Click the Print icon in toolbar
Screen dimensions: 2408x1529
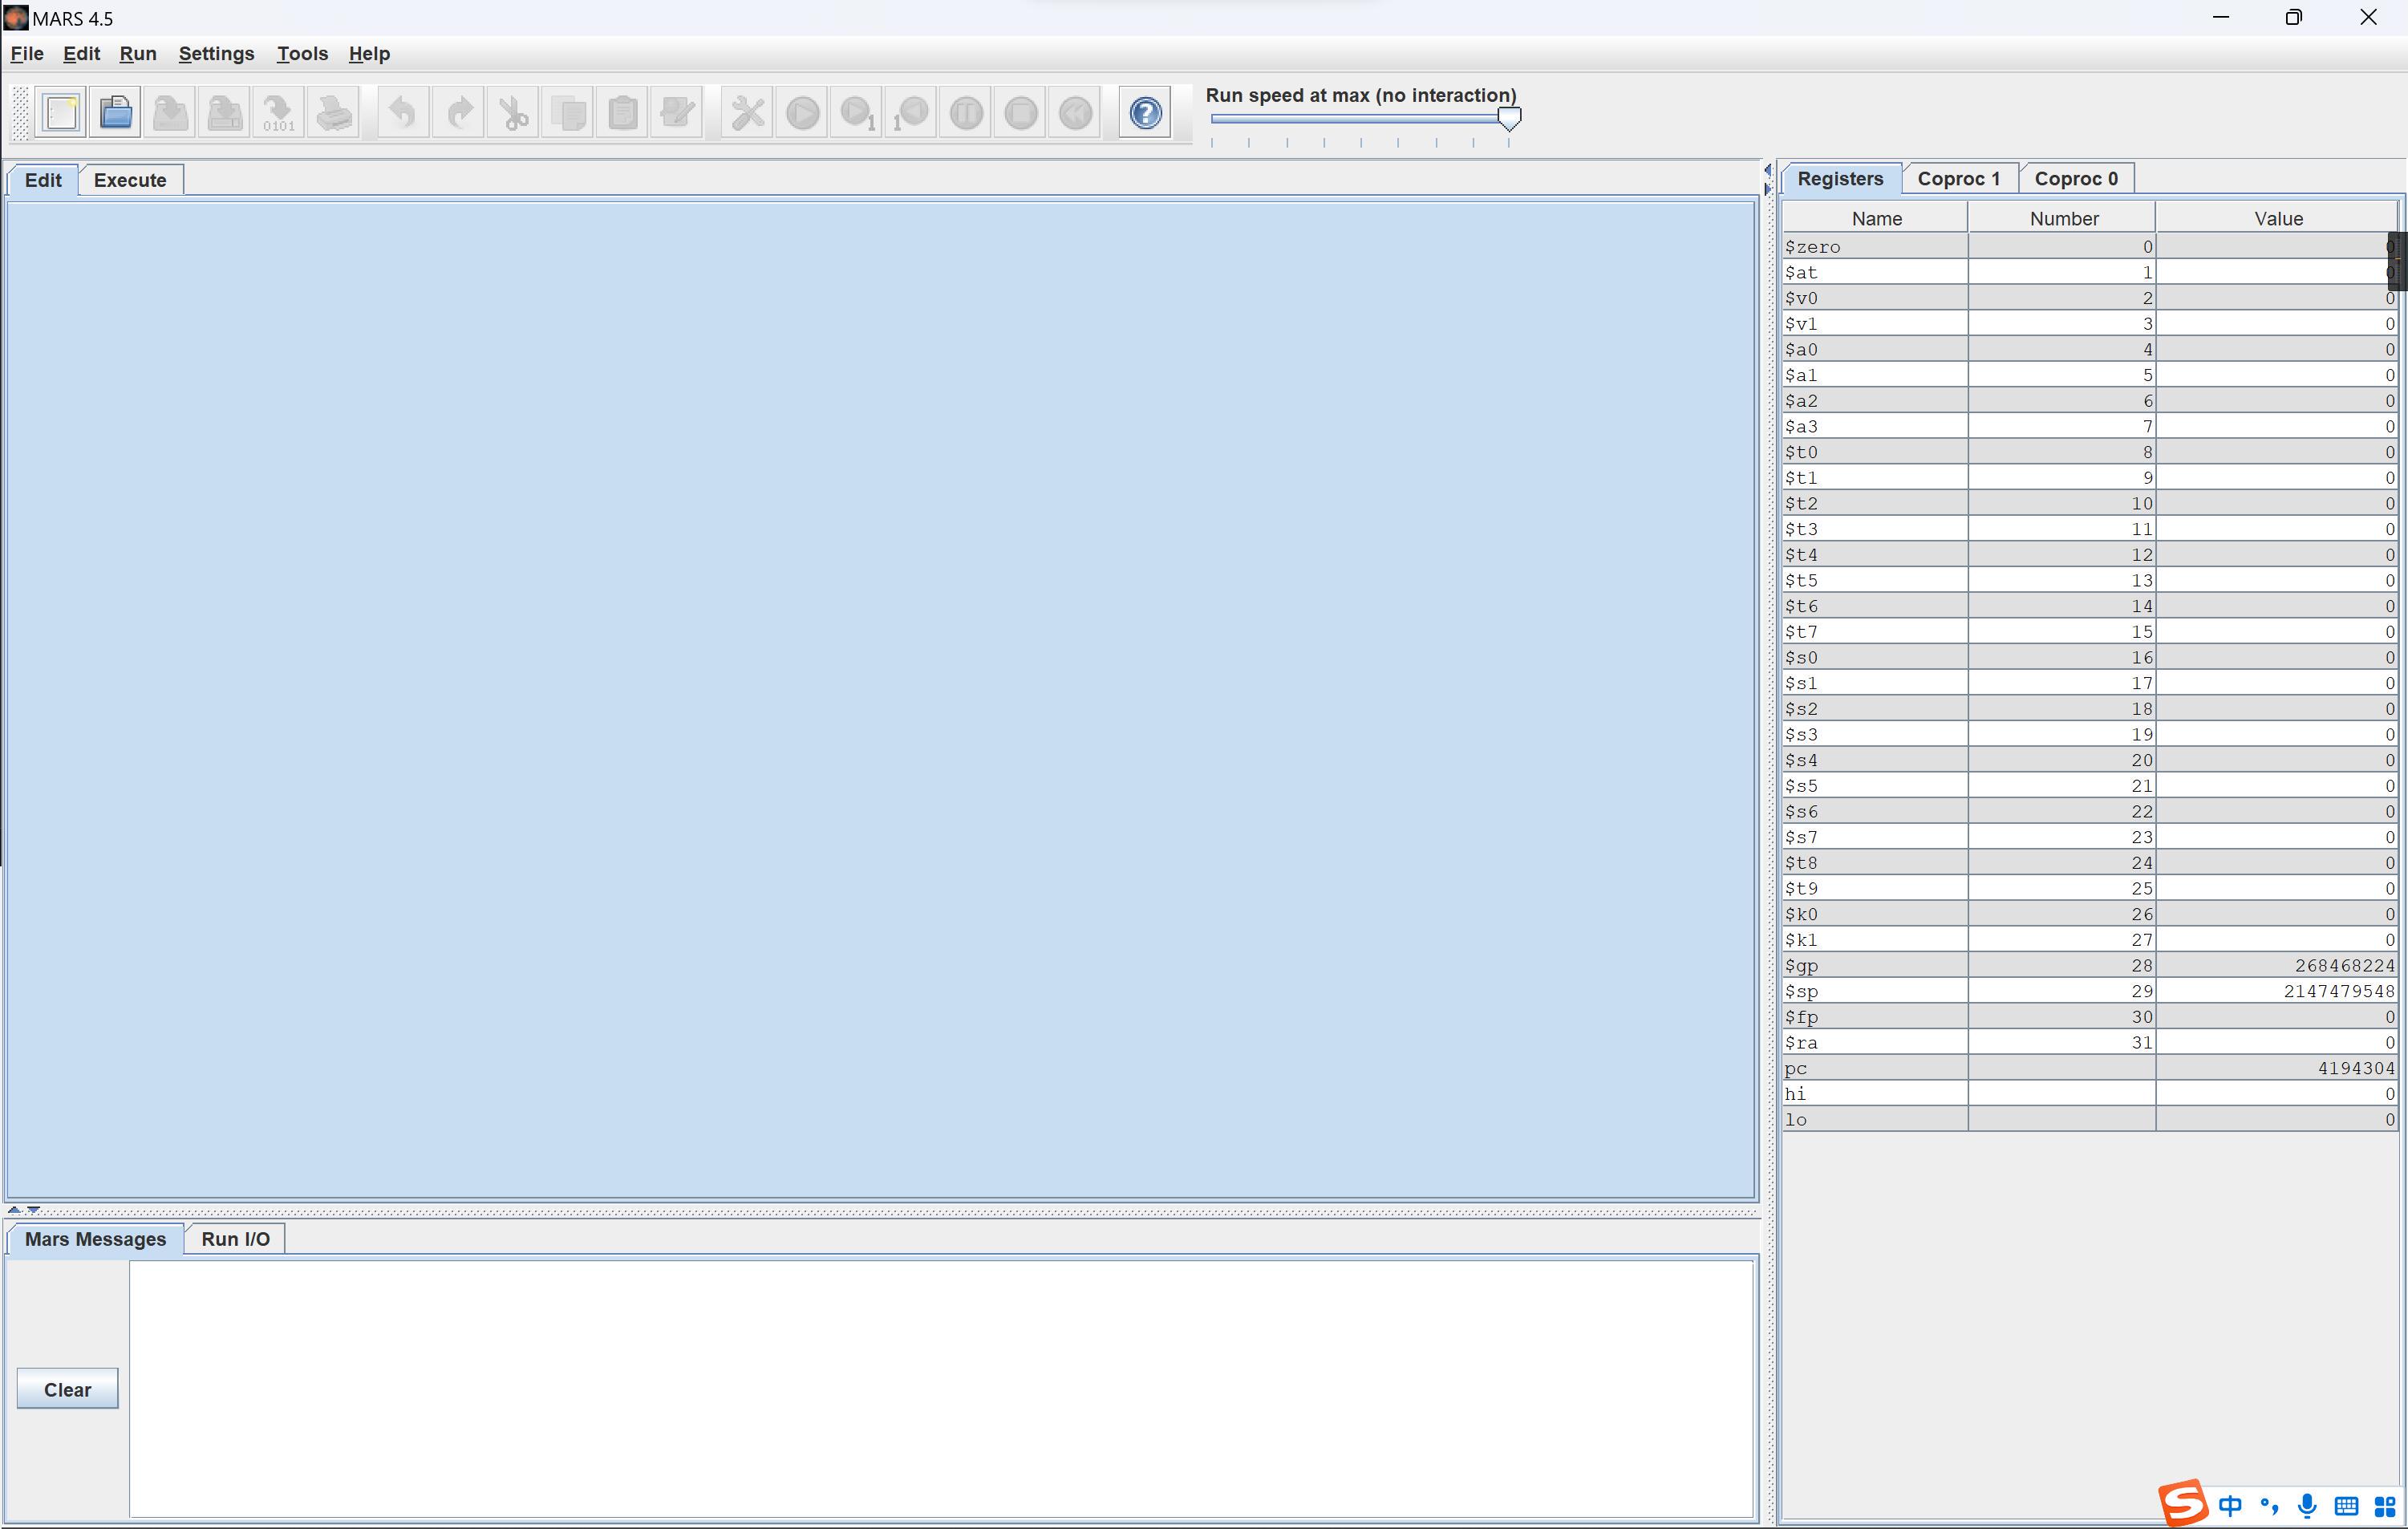[333, 113]
